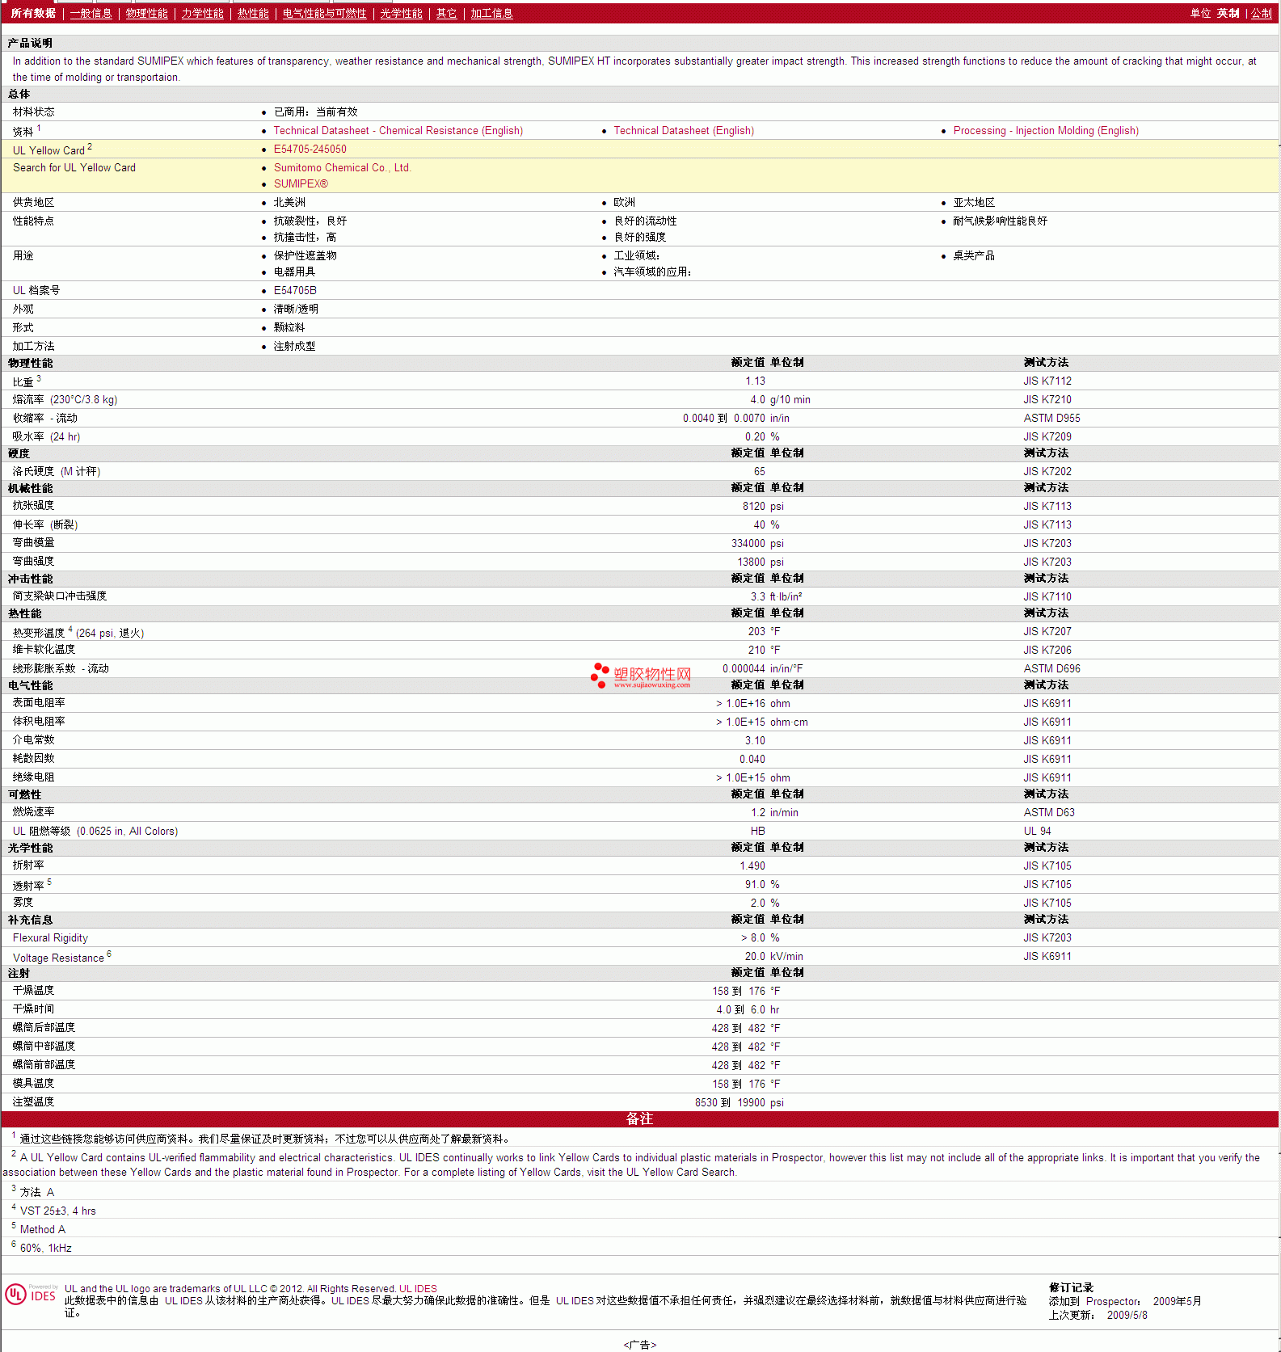Screen dimensions: 1281x1352
Task: Select the refractive index value 1.490
Action: 752,866
